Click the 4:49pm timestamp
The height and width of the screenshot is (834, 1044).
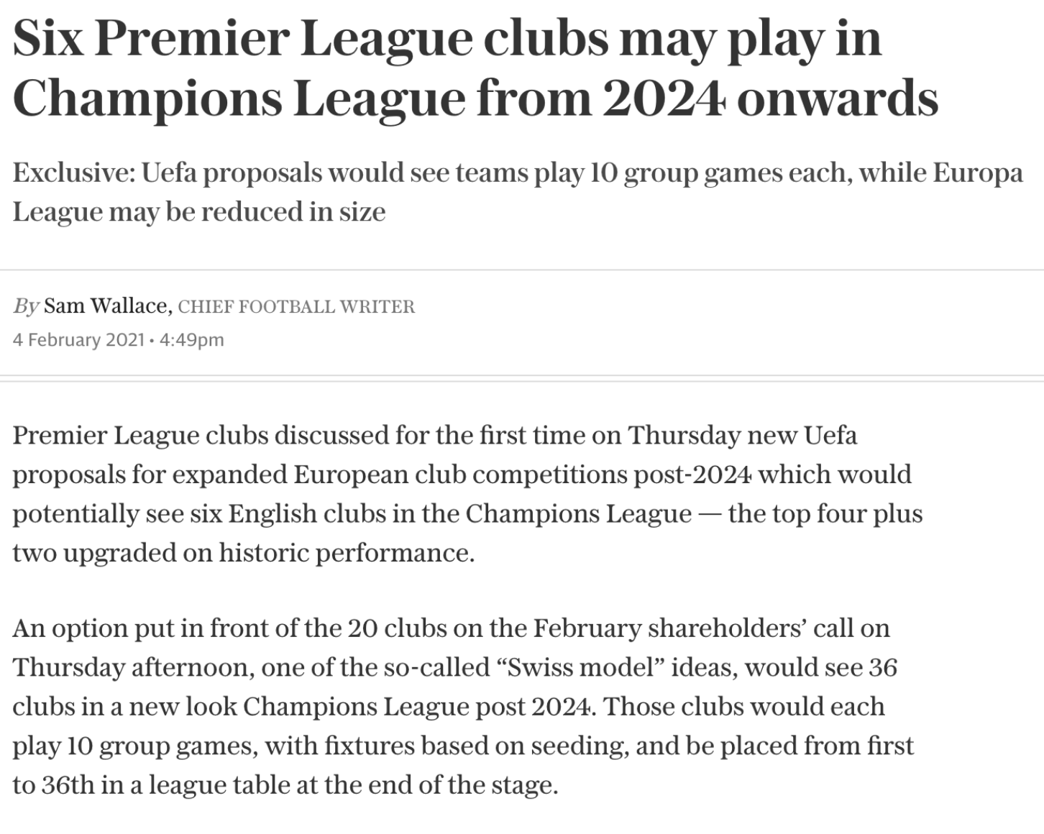(192, 339)
